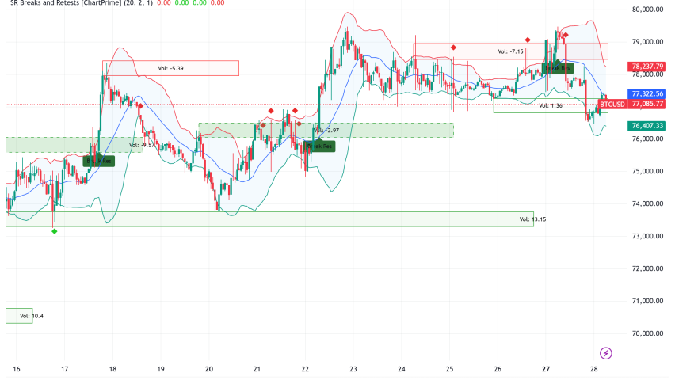Click the red 78,237.79 upper band price label

(x=648, y=67)
